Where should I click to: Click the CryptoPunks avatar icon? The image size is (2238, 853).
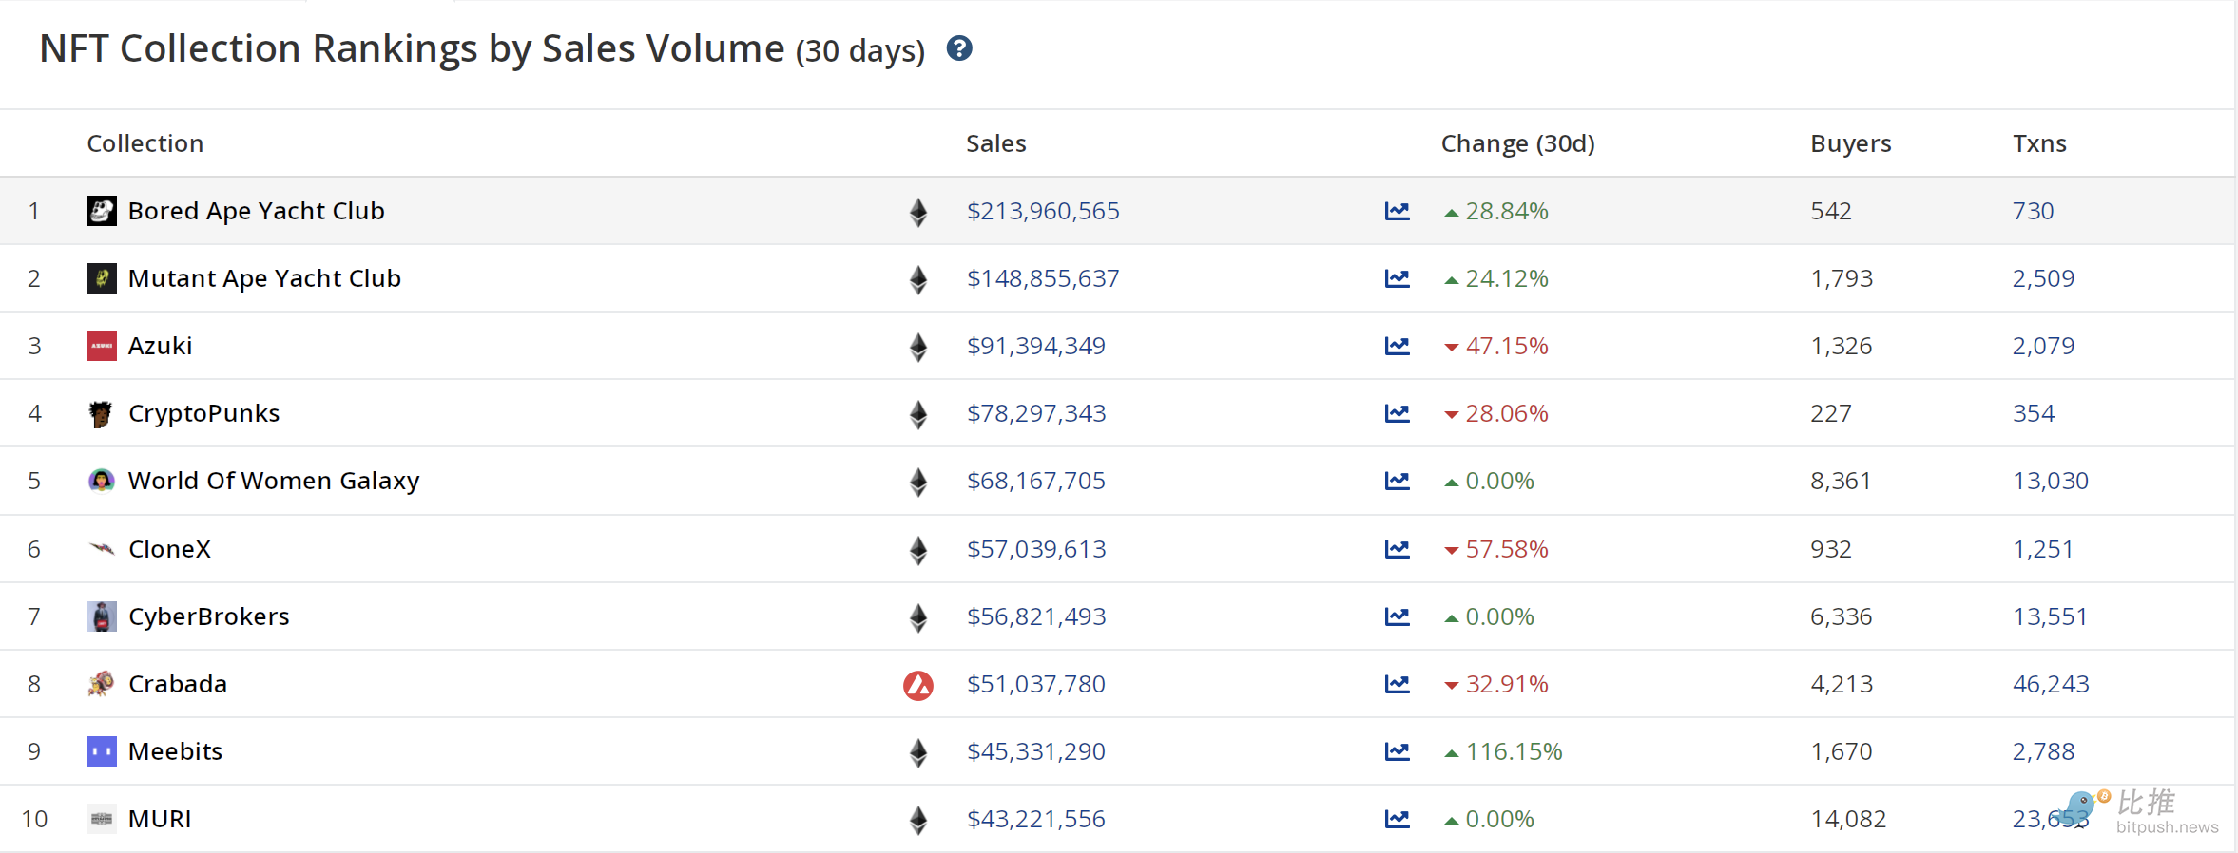click(101, 413)
